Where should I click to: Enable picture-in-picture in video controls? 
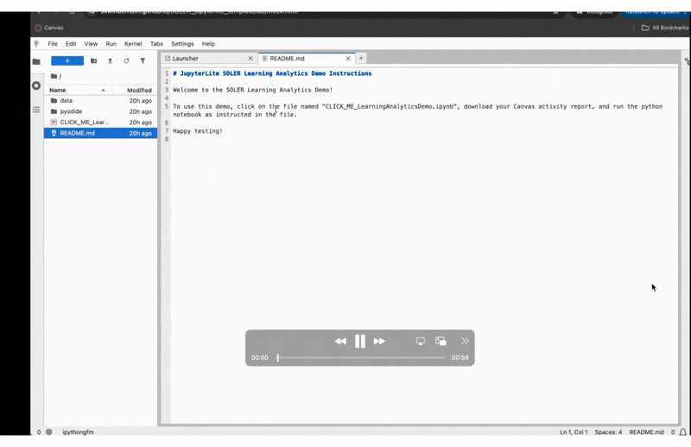(441, 342)
